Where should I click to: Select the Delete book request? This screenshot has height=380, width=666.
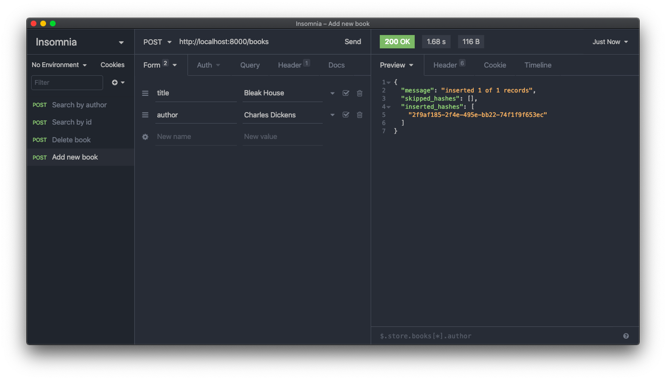[x=71, y=140]
